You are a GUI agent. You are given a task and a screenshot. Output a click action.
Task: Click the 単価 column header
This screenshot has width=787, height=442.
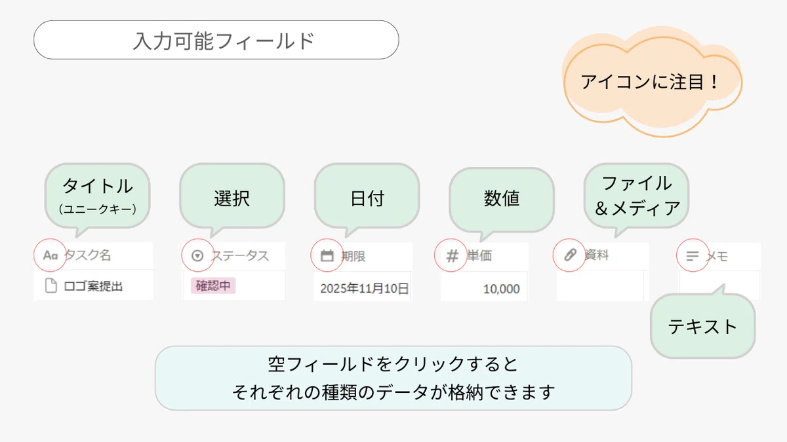[484, 256]
